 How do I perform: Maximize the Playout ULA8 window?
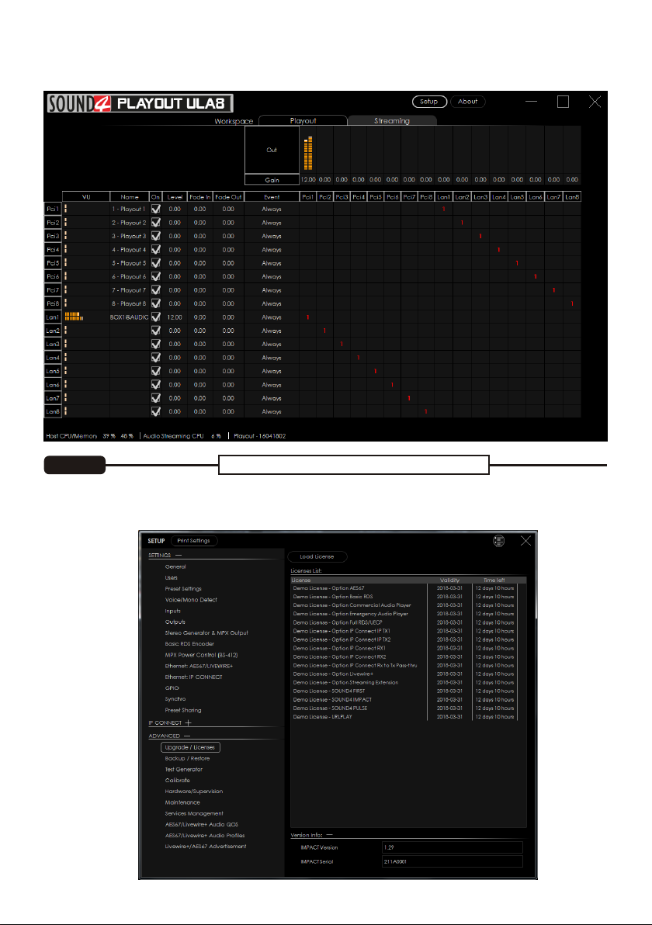(563, 102)
